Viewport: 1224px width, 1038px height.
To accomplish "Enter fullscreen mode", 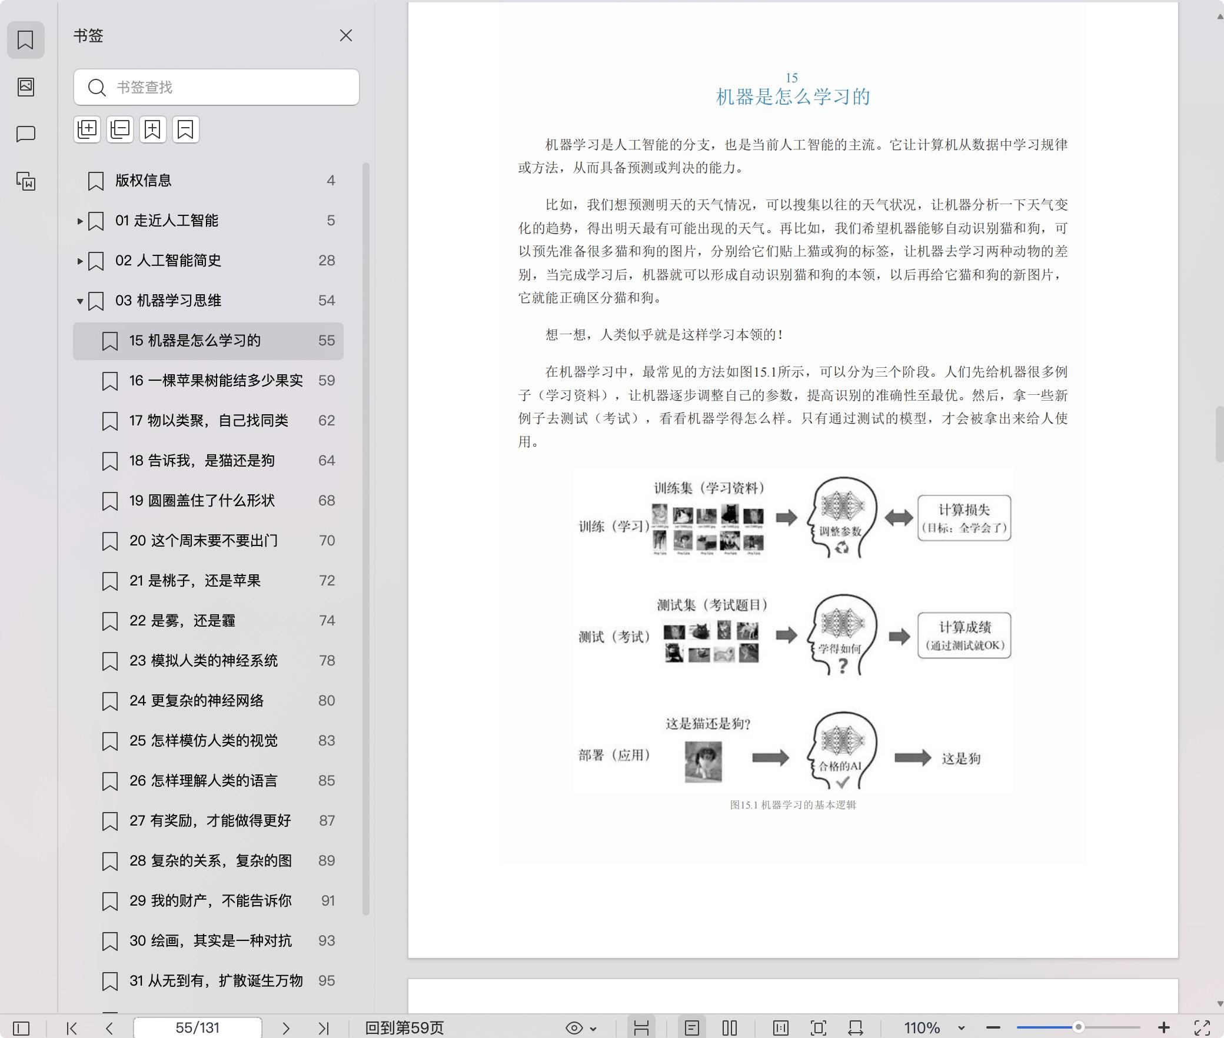I will pos(1202,1028).
